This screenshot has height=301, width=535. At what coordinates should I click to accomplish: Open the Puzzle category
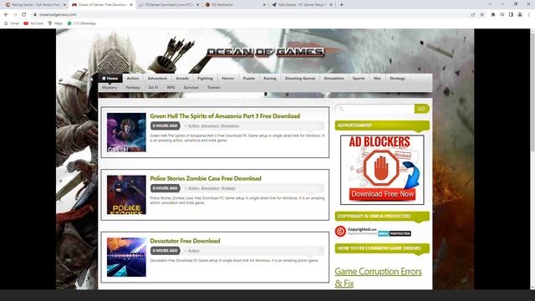click(249, 78)
